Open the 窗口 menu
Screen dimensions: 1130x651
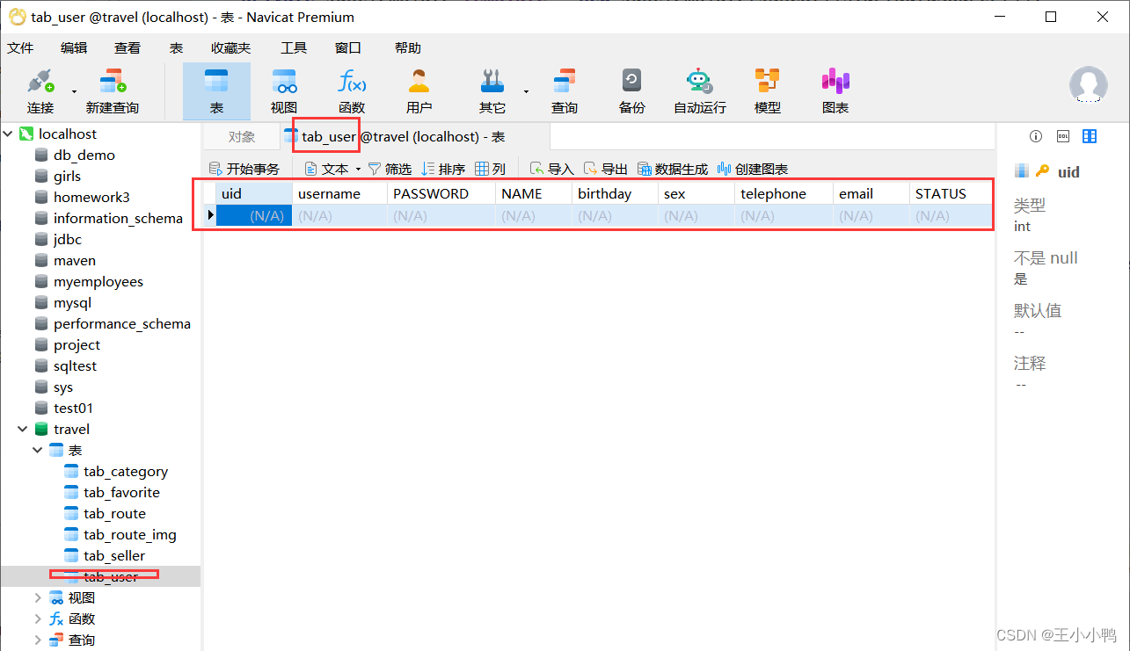[x=348, y=48]
